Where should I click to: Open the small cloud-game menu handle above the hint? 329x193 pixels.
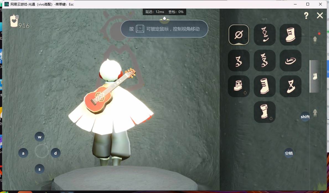[x=164, y=20]
